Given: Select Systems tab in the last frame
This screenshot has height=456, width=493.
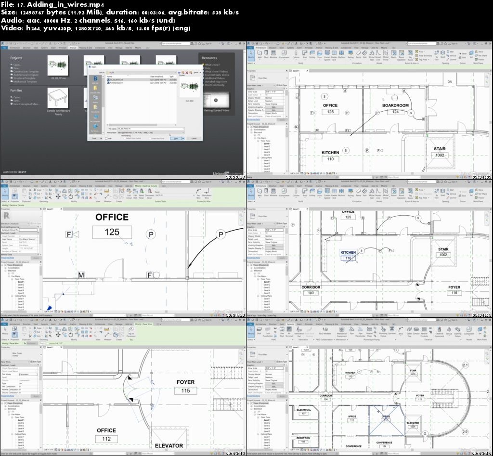Looking at the screenshot, I should [x=290, y=324].
